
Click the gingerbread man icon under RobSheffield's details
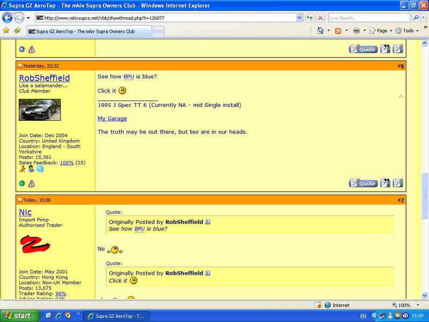(22, 169)
